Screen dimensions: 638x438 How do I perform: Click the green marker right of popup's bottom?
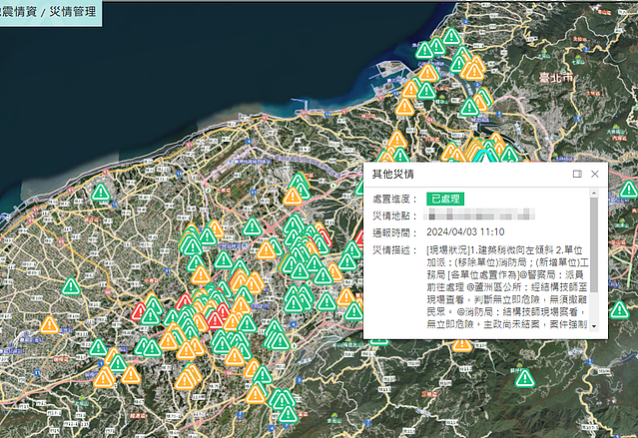(x=619, y=310)
